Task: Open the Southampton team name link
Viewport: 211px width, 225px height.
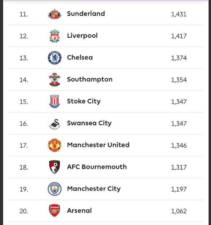Action: [90, 79]
